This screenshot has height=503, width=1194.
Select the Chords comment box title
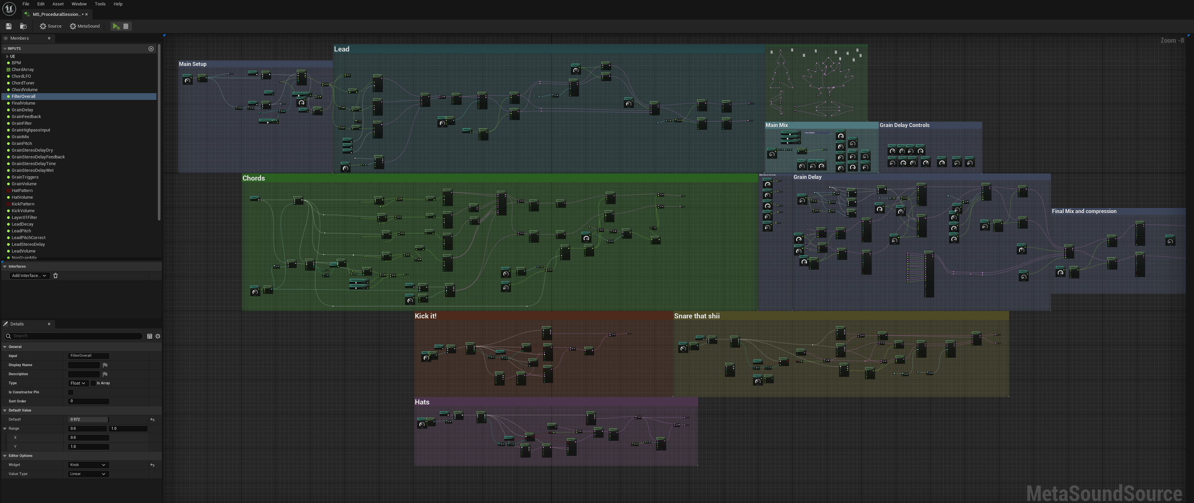pos(254,178)
